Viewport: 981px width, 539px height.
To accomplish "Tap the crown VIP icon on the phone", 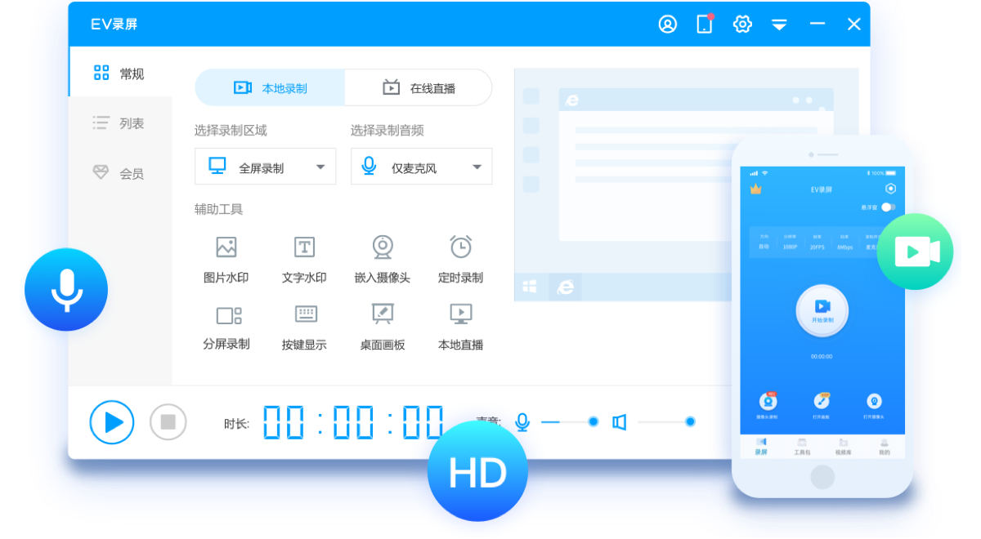I will tap(755, 189).
